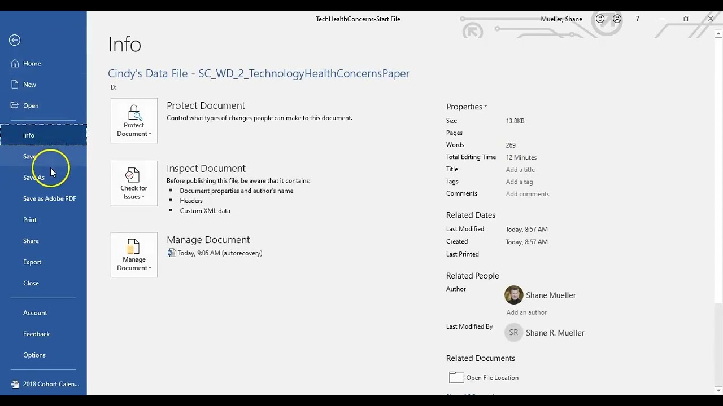The height and width of the screenshot is (406, 723).
Task: Click the scrollbar down arrow
Action: (718, 390)
